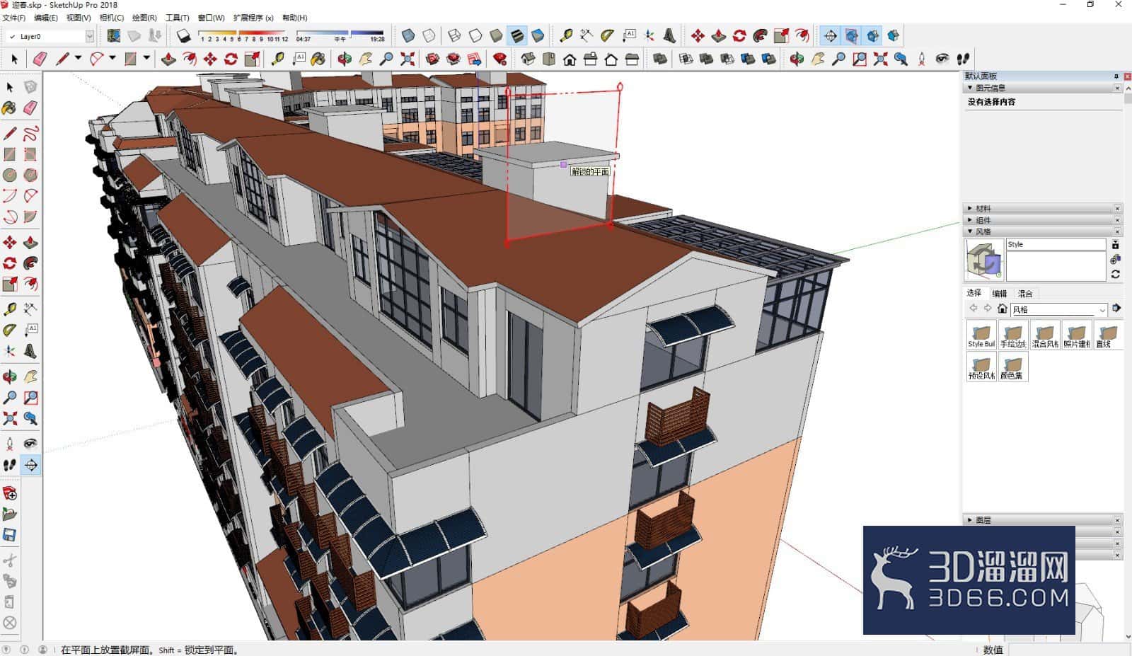Choose the Polygon tool in left toolbar

tap(30, 175)
